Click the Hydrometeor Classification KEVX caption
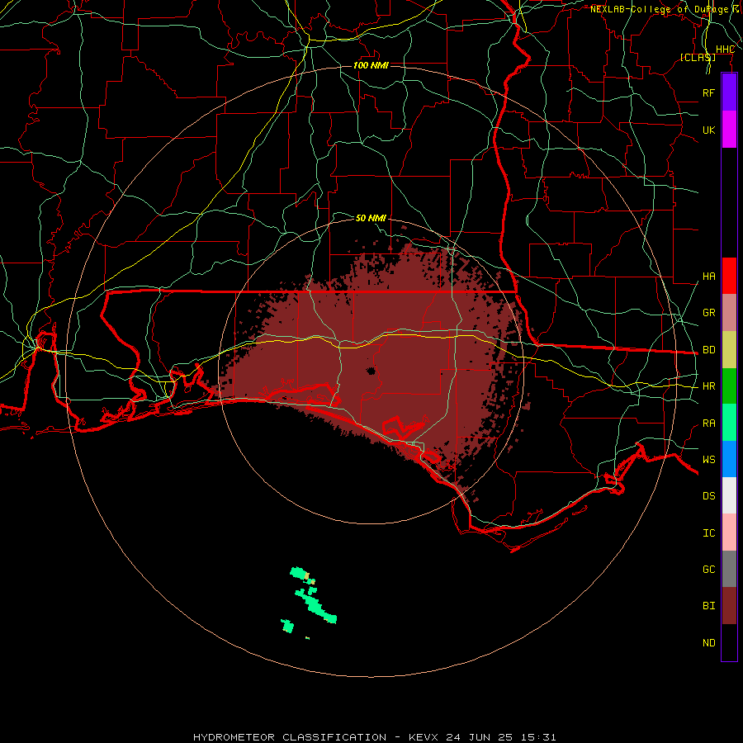 click(374, 737)
